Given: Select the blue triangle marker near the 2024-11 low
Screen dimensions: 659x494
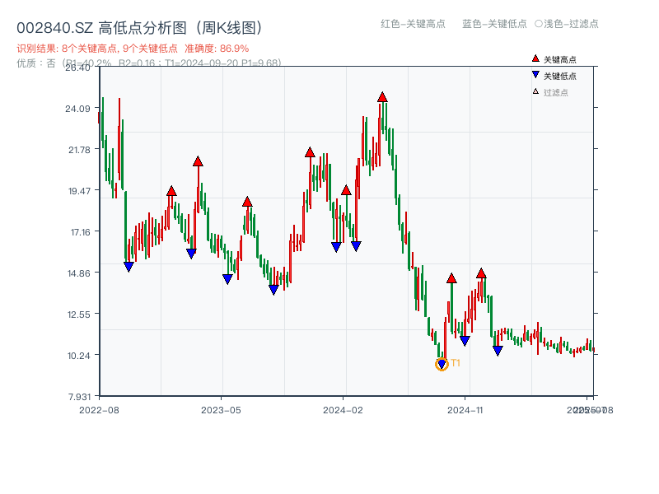Looking at the screenshot, I should click(465, 339).
